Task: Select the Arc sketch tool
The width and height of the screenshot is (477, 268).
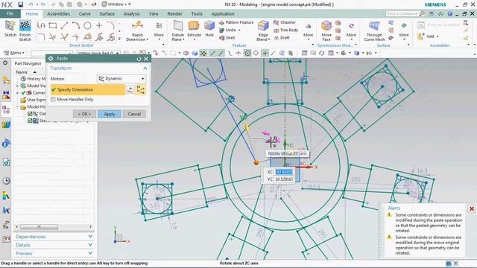Action: (x=76, y=25)
